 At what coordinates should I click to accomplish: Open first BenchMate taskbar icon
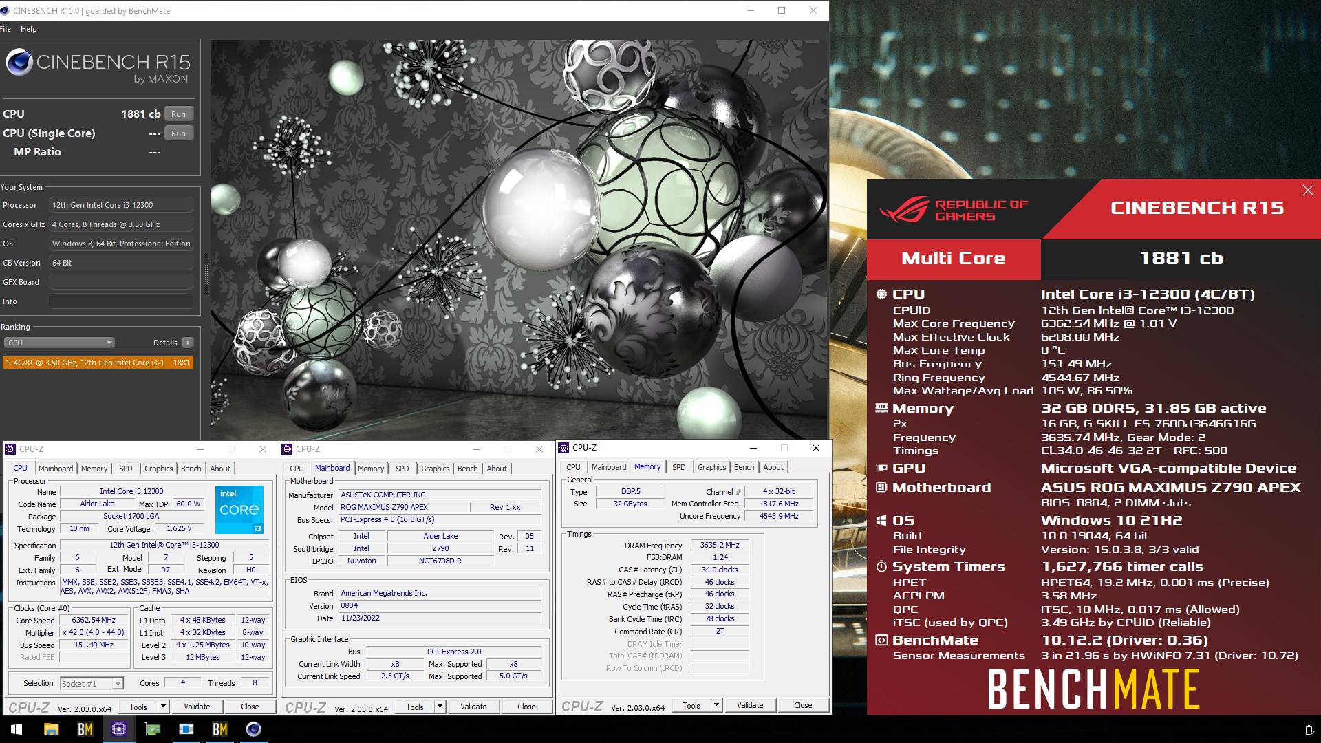pos(85,729)
